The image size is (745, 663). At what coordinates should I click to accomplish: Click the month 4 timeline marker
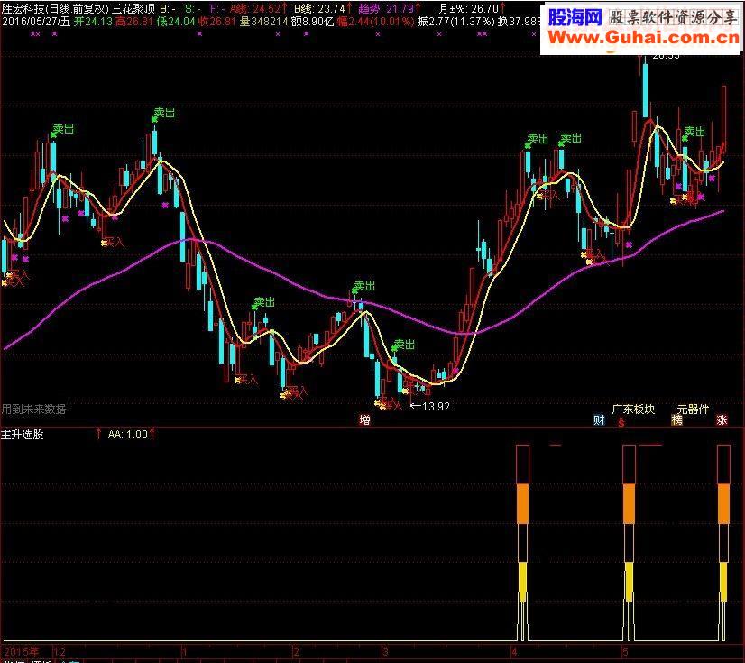pos(514,651)
